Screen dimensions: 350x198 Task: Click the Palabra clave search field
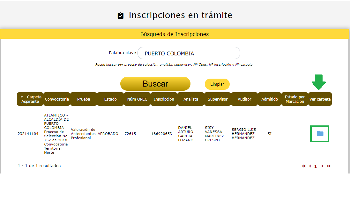point(189,53)
